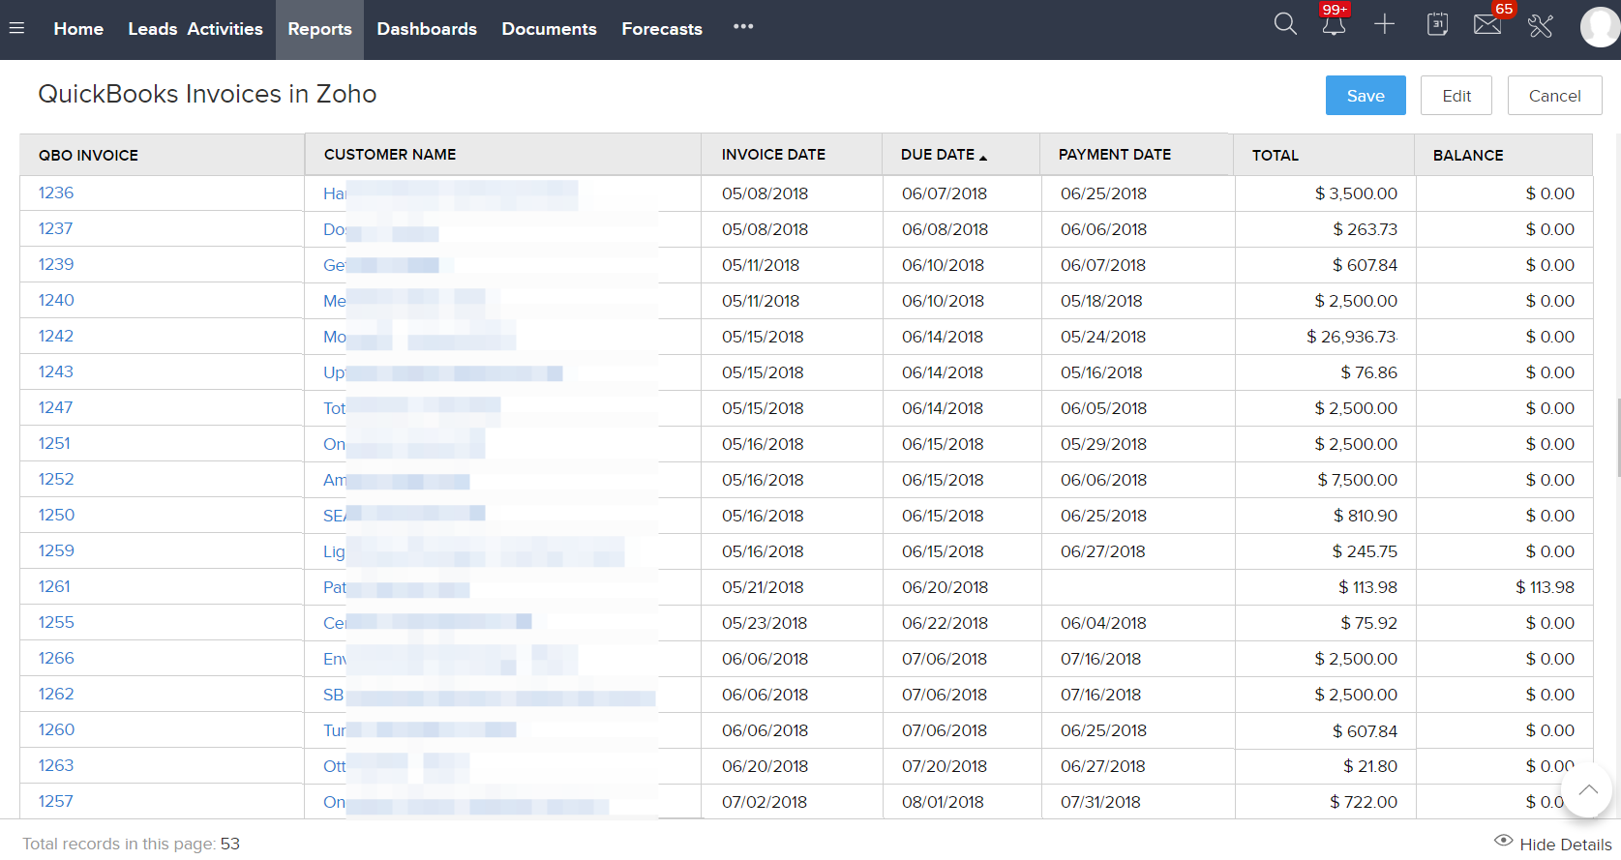The width and height of the screenshot is (1621, 860).
Task: Open the setup tools icon
Action: point(1540,25)
